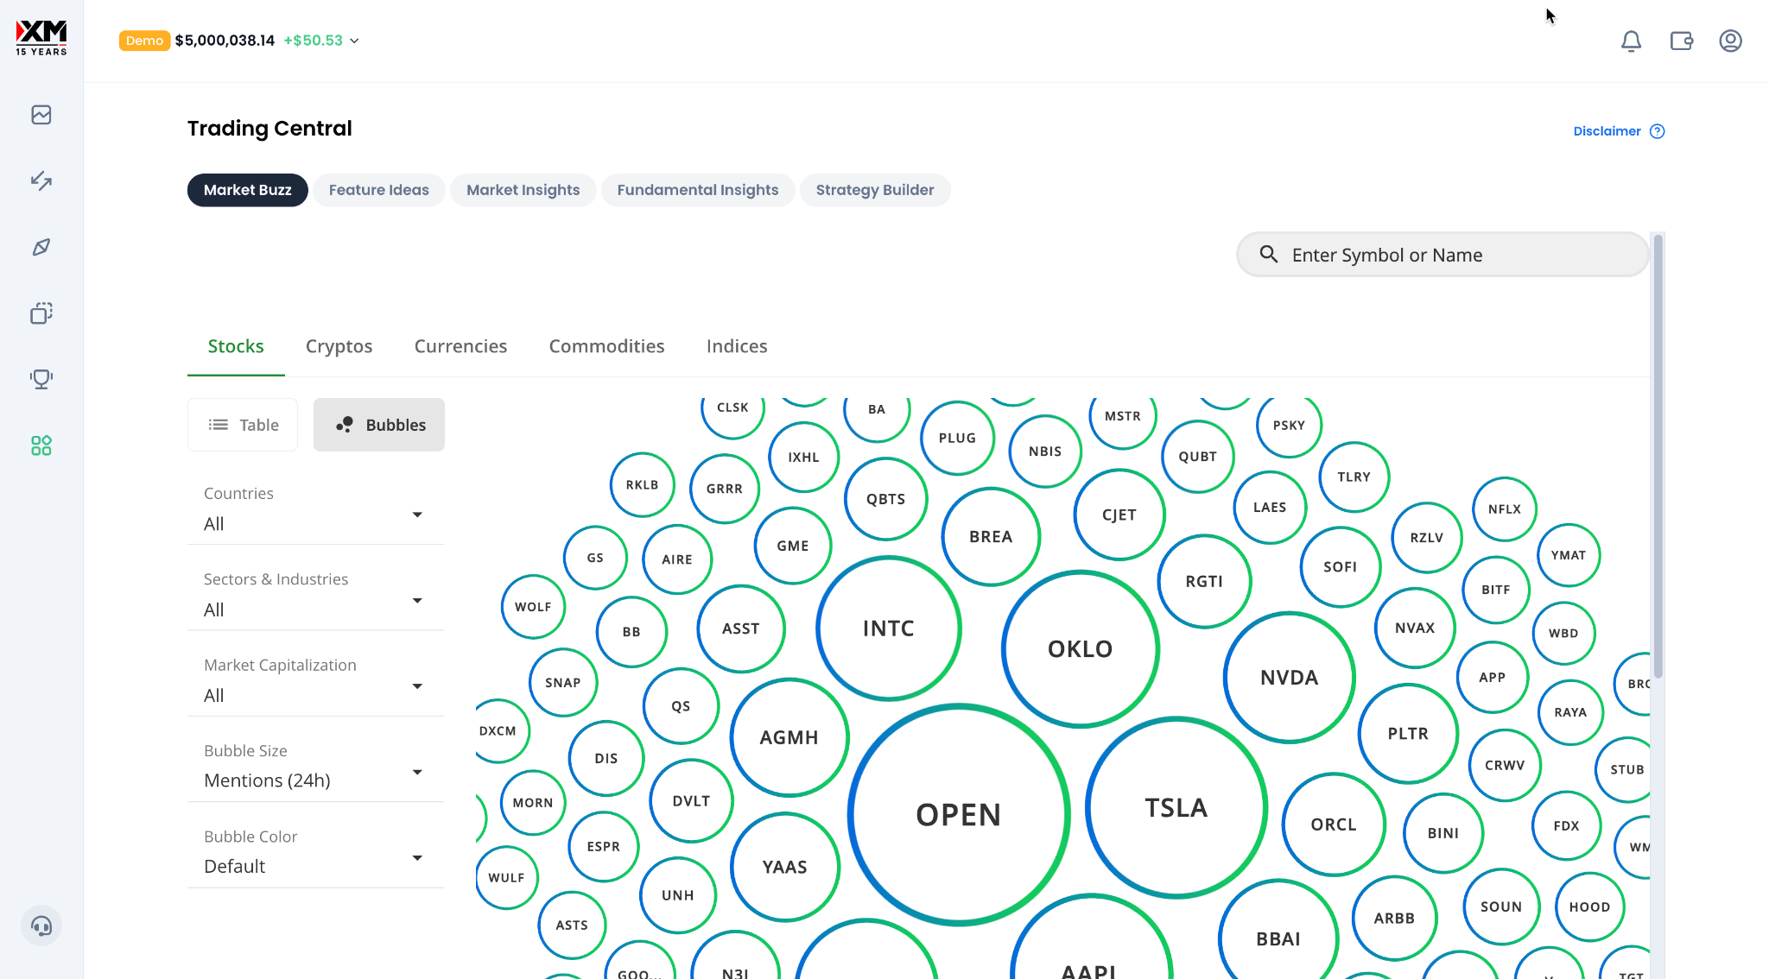Screen dimensions: 1769x979
Task: Open the wallet icon in header
Action: coord(1681,41)
